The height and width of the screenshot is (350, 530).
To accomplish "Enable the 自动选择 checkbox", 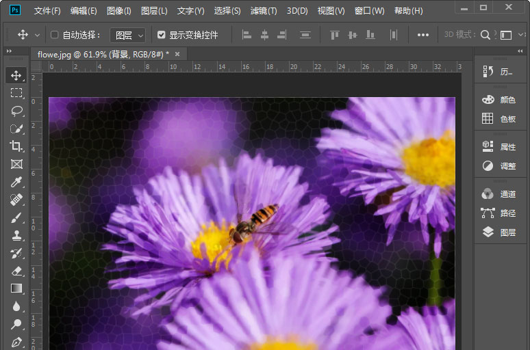I will [54, 35].
